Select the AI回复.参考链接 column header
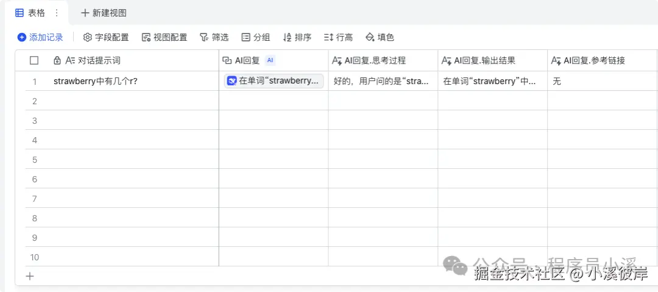The image size is (658, 292). [603, 60]
